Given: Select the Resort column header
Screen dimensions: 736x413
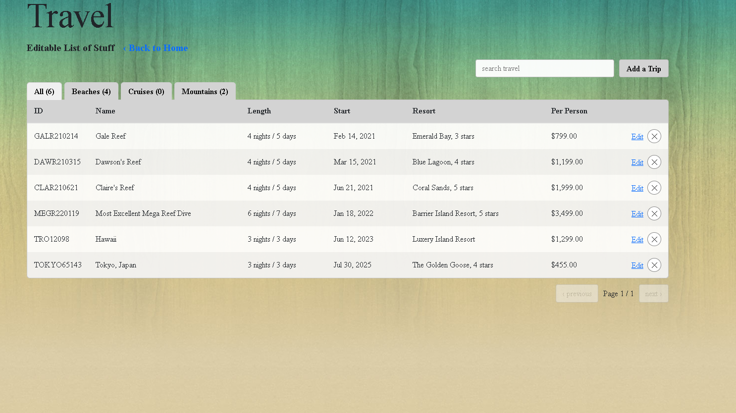Looking at the screenshot, I should (424, 111).
